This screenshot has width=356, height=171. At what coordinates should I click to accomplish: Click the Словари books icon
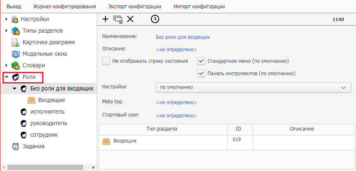coord(15,66)
